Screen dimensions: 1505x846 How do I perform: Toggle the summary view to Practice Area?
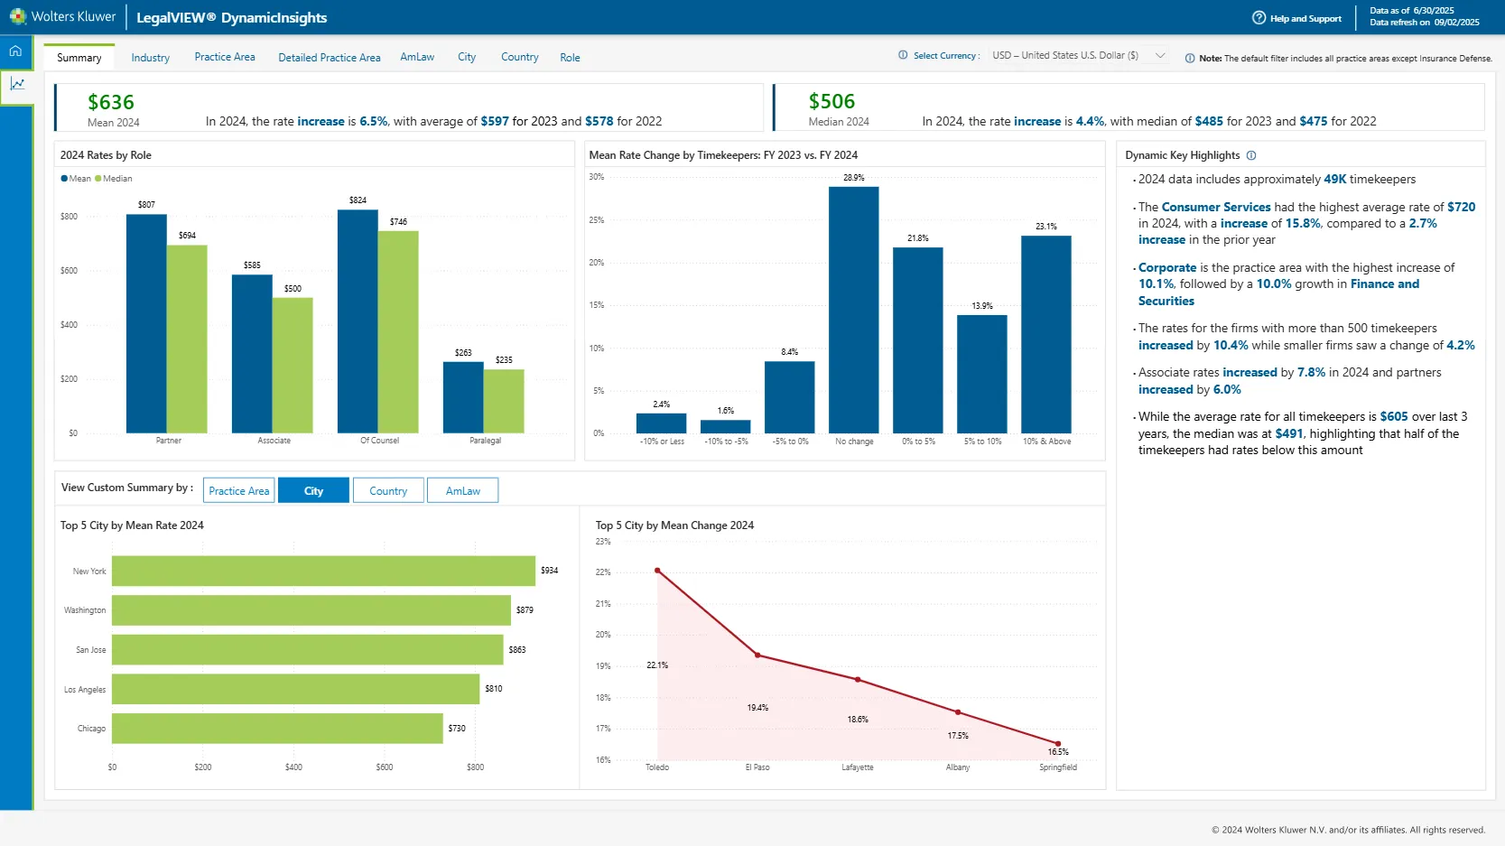tap(238, 490)
